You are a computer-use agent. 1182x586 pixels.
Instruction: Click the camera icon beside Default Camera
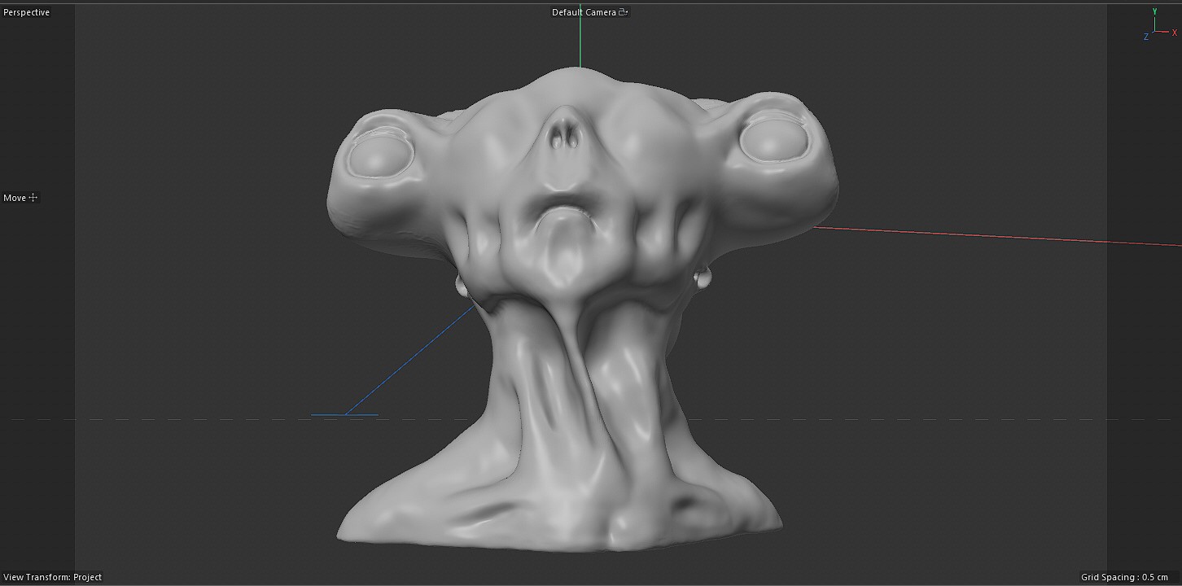624,12
